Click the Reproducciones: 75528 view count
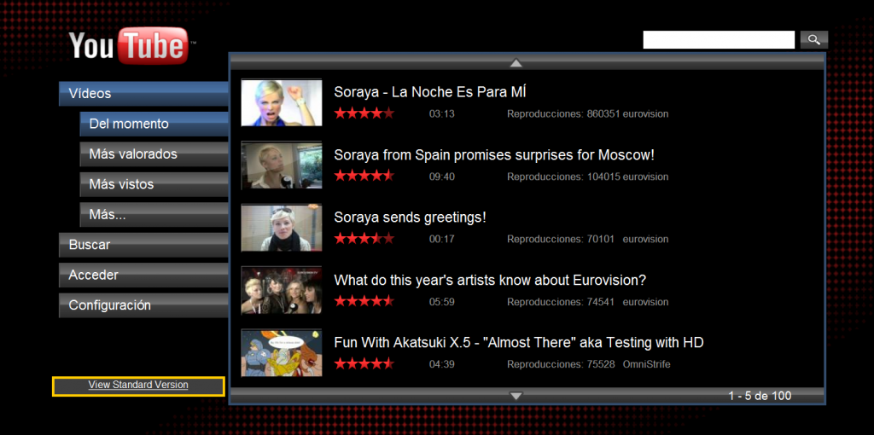Screen dimensions: 874x435 pos(561,365)
